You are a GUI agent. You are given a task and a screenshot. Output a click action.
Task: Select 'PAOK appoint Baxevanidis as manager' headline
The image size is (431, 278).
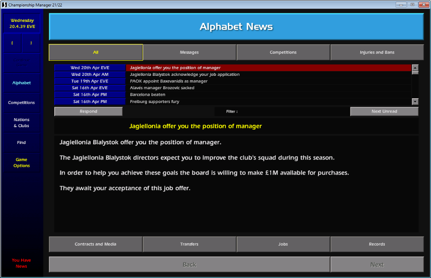(269, 81)
